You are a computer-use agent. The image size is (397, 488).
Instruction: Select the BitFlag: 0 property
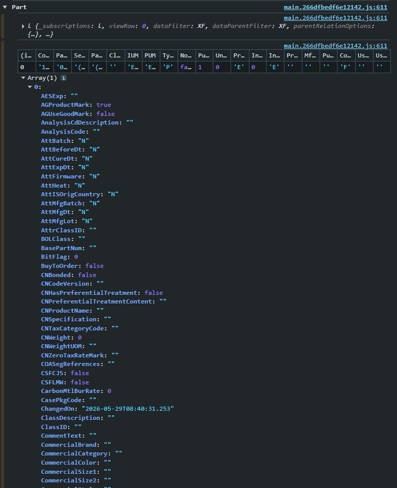[x=60, y=257]
